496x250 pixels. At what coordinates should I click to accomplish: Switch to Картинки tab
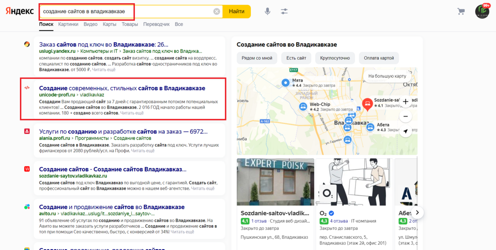click(x=68, y=24)
